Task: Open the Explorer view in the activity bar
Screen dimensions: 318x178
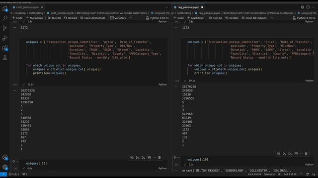Action: 5,8
